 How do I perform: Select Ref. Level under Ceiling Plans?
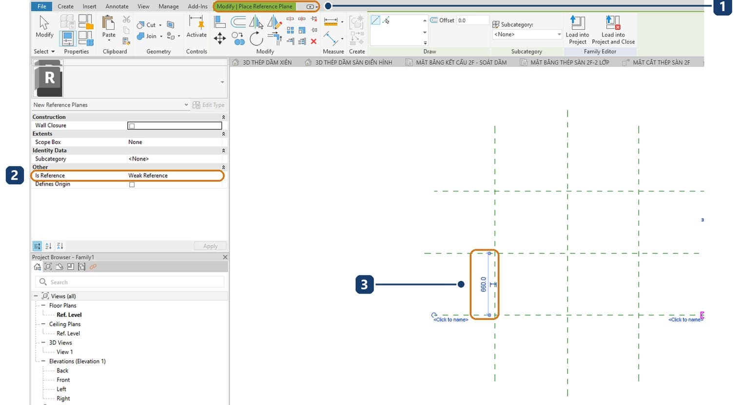tap(68, 333)
